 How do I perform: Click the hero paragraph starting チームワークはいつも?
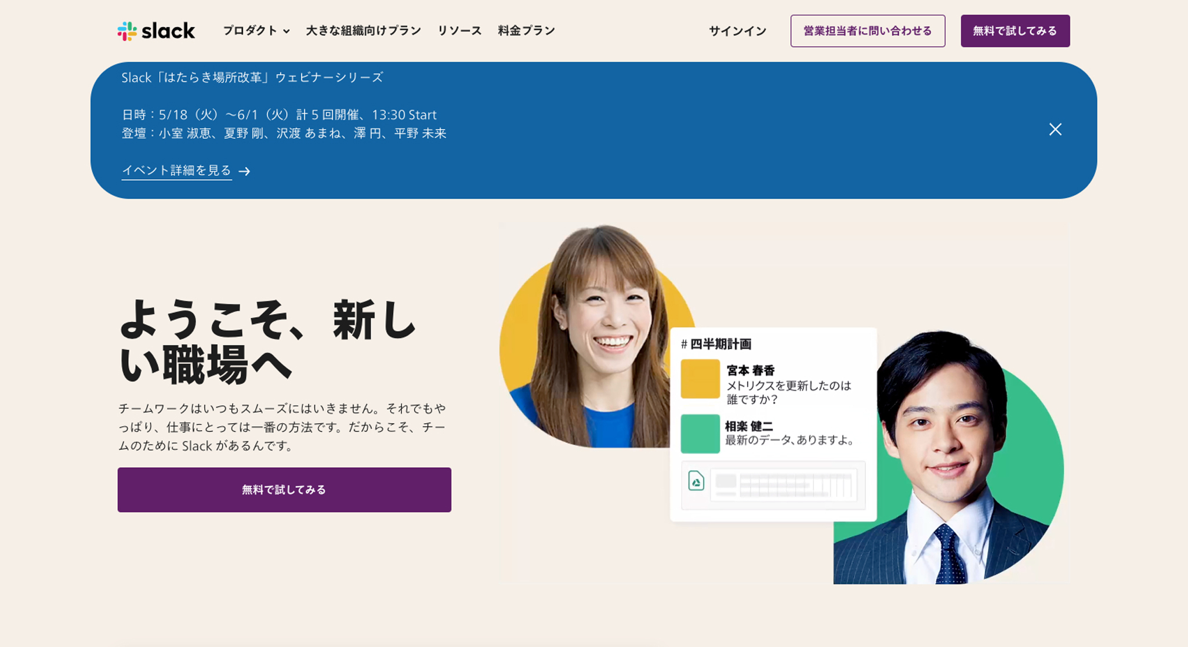point(282,427)
